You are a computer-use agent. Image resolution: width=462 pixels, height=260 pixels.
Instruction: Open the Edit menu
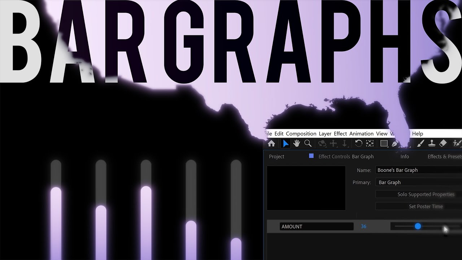tap(279, 134)
